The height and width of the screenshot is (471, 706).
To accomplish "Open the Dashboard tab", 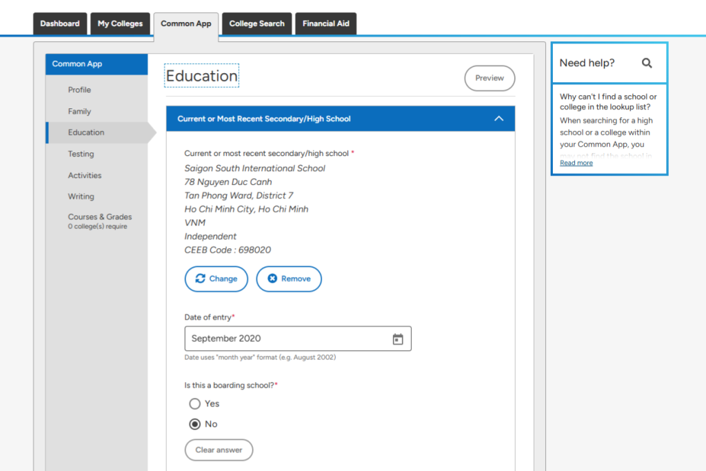I will pos(60,23).
